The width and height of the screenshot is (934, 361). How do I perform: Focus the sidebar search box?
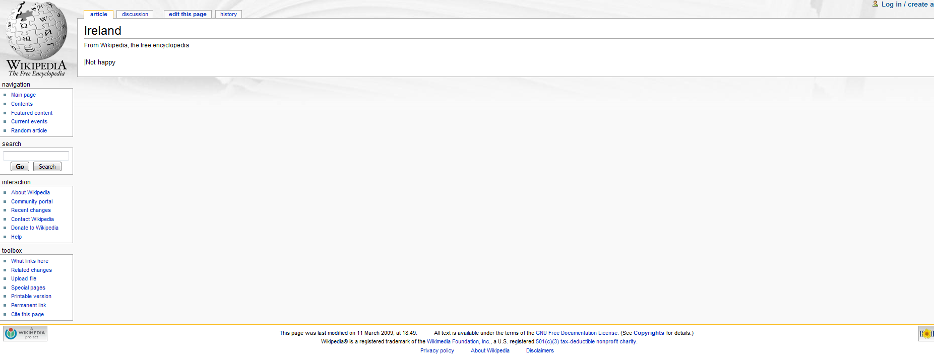[36, 156]
